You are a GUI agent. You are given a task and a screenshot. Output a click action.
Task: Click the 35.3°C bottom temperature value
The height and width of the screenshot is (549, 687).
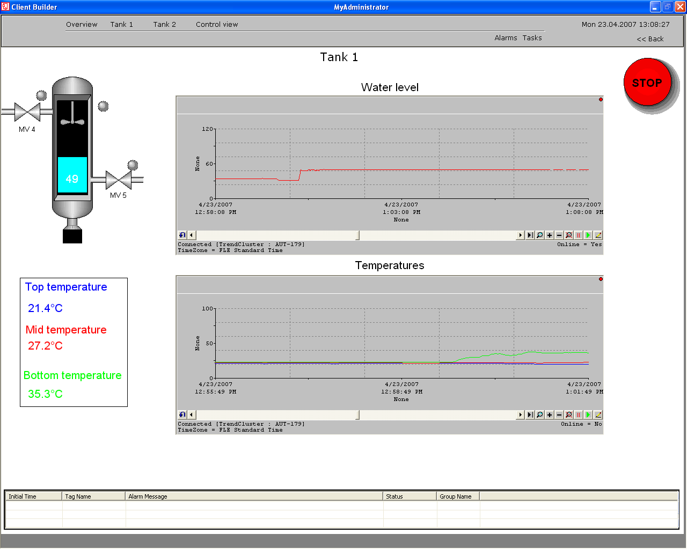pyautogui.click(x=45, y=394)
